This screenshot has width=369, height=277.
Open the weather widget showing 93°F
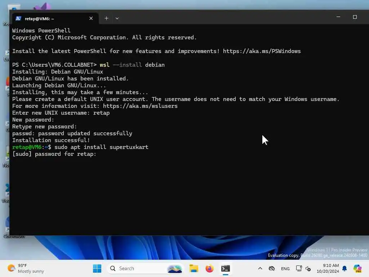(26, 268)
